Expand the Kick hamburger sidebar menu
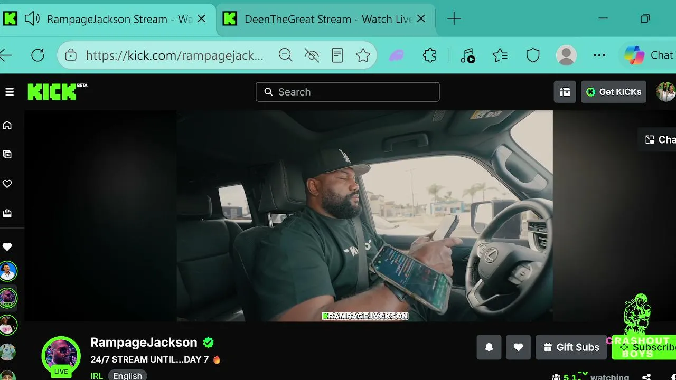 (10, 92)
